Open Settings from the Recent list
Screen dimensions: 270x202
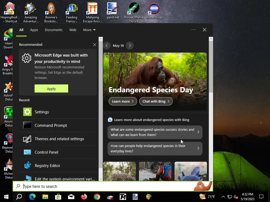pyautogui.click(x=58, y=112)
